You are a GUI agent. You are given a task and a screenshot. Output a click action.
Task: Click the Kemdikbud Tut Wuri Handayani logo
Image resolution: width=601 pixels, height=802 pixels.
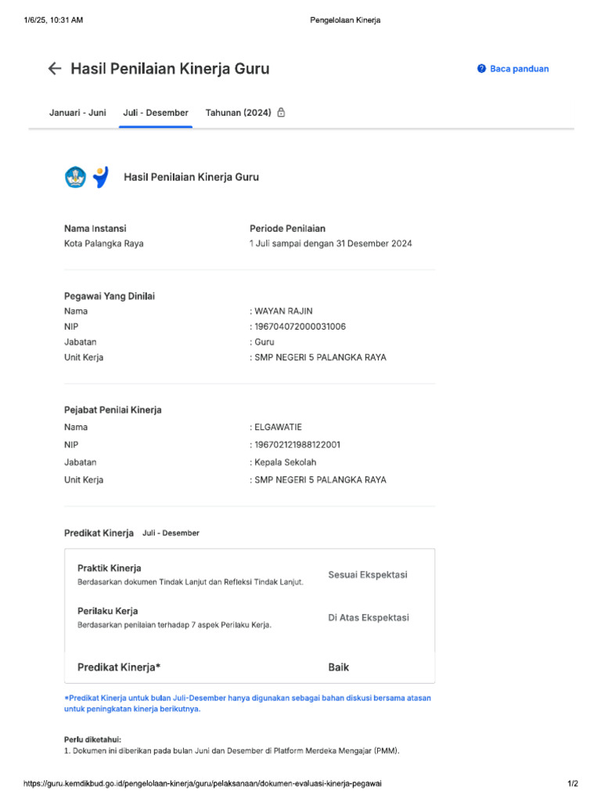[x=76, y=177]
